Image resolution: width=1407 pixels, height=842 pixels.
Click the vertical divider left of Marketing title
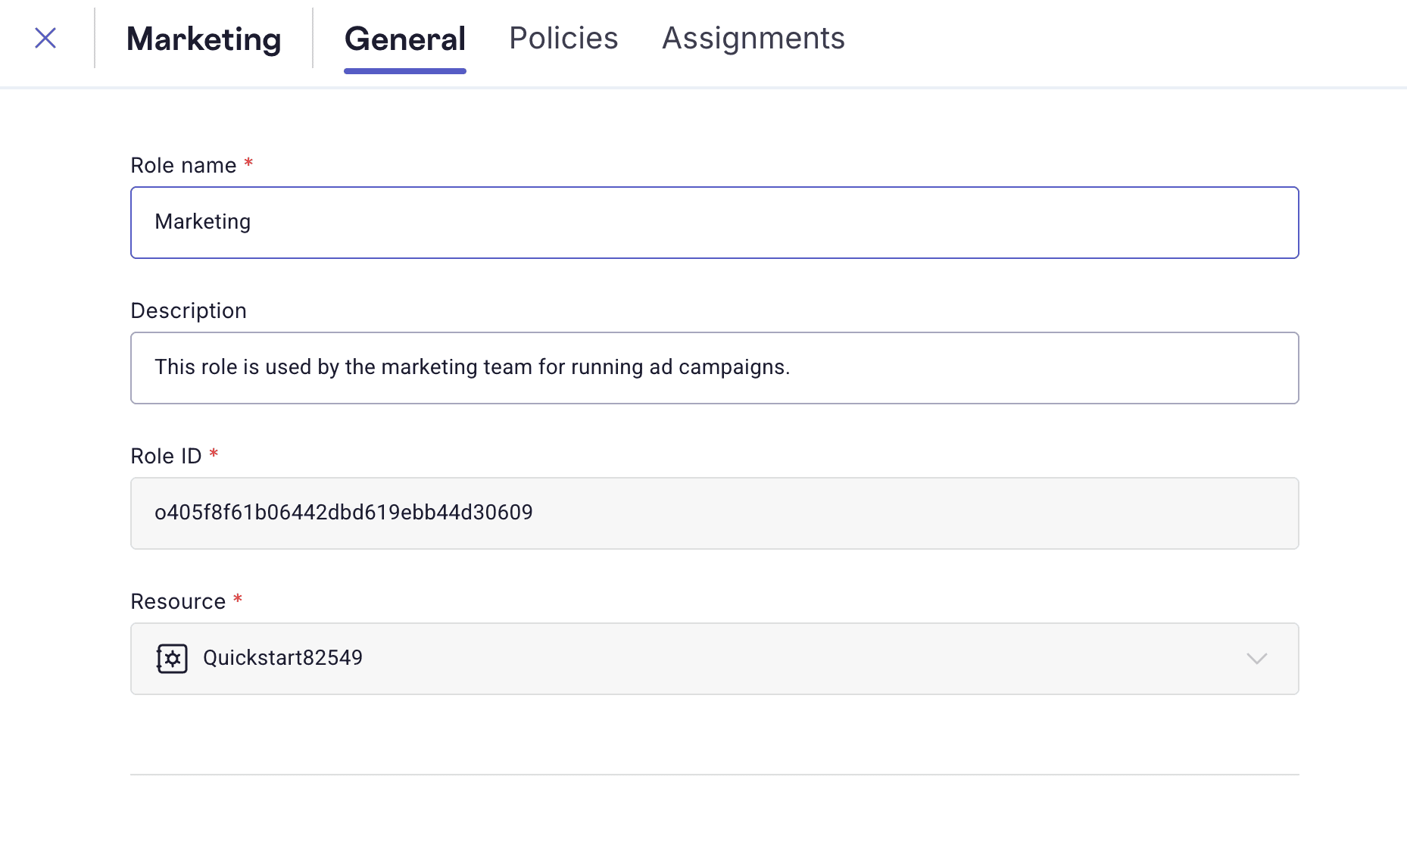(x=95, y=38)
